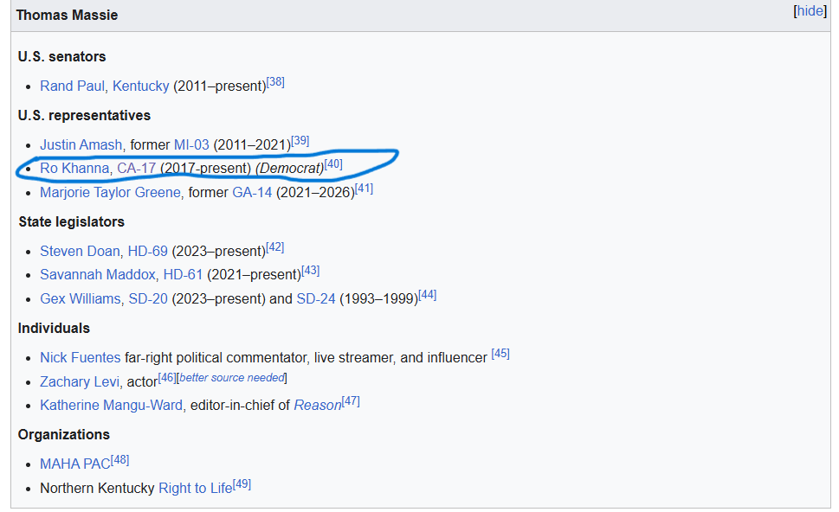Click the 'Organizations' heading
This screenshot has height=512, width=839.
(64, 434)
